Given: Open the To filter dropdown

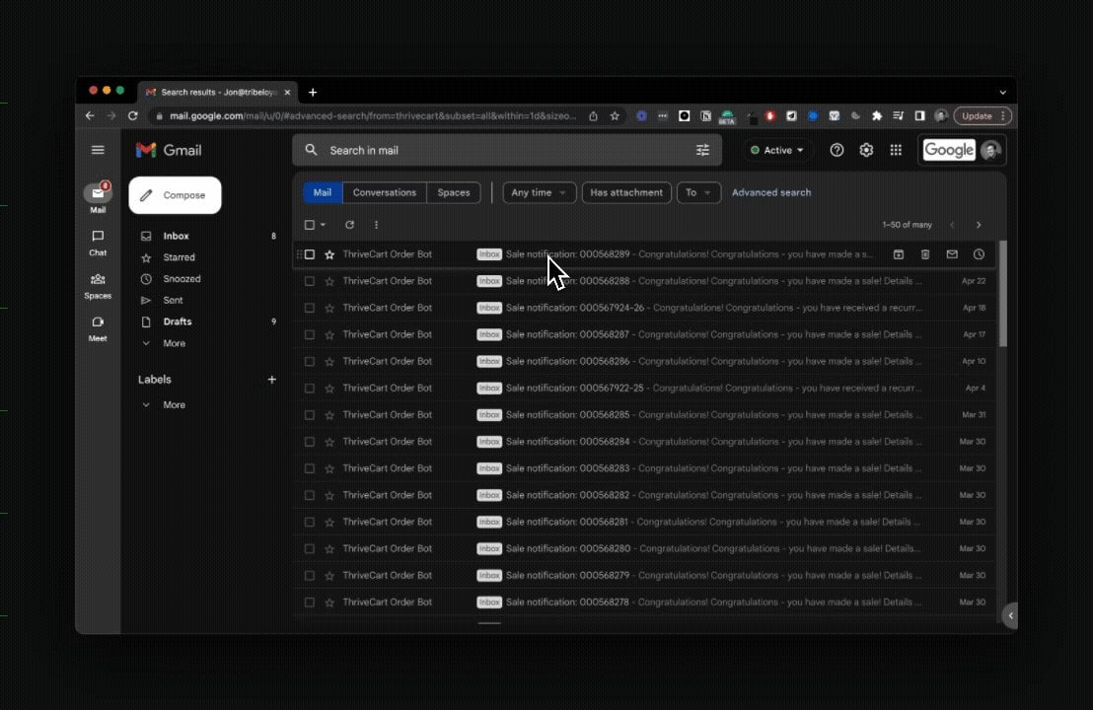Looking at the screenshot, I should 698,192.
